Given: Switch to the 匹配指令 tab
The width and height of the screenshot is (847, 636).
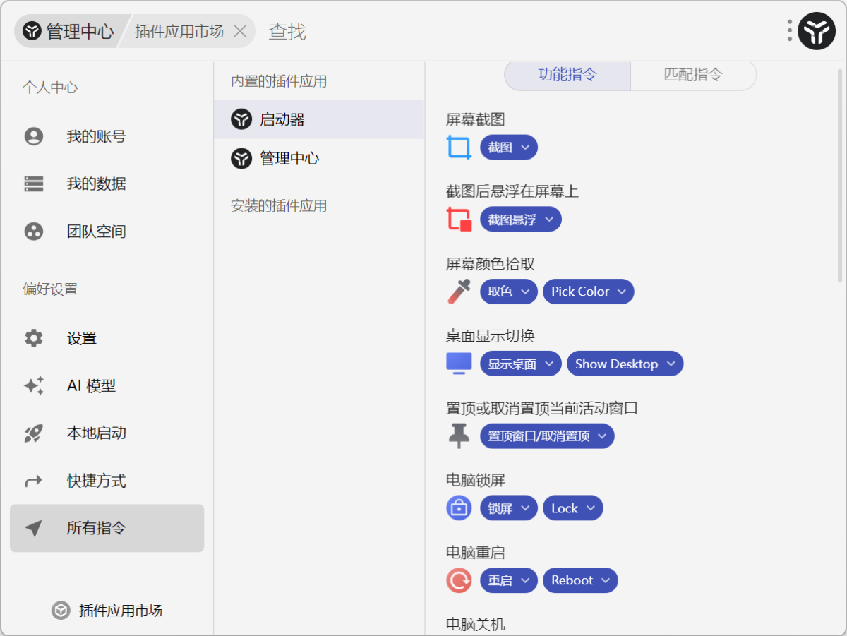Looking at the screenshot, I should point(692,76).
